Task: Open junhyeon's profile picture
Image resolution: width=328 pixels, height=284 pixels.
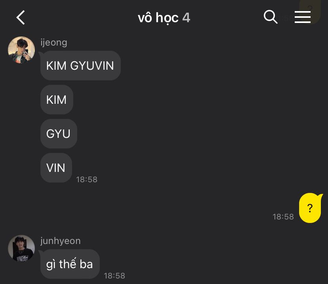Action: pyautogui.click(x=21, y=248)
